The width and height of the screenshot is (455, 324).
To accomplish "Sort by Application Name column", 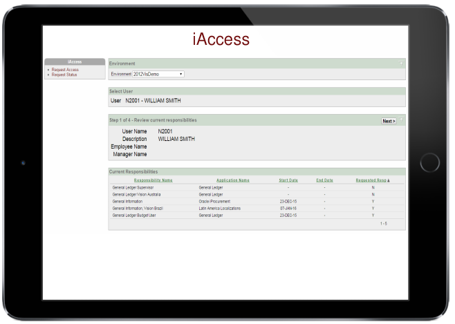I will pos(232,180).
